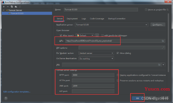173x103 pixels.
Task: Switch to the Server tab
Action: pos(60,19)
